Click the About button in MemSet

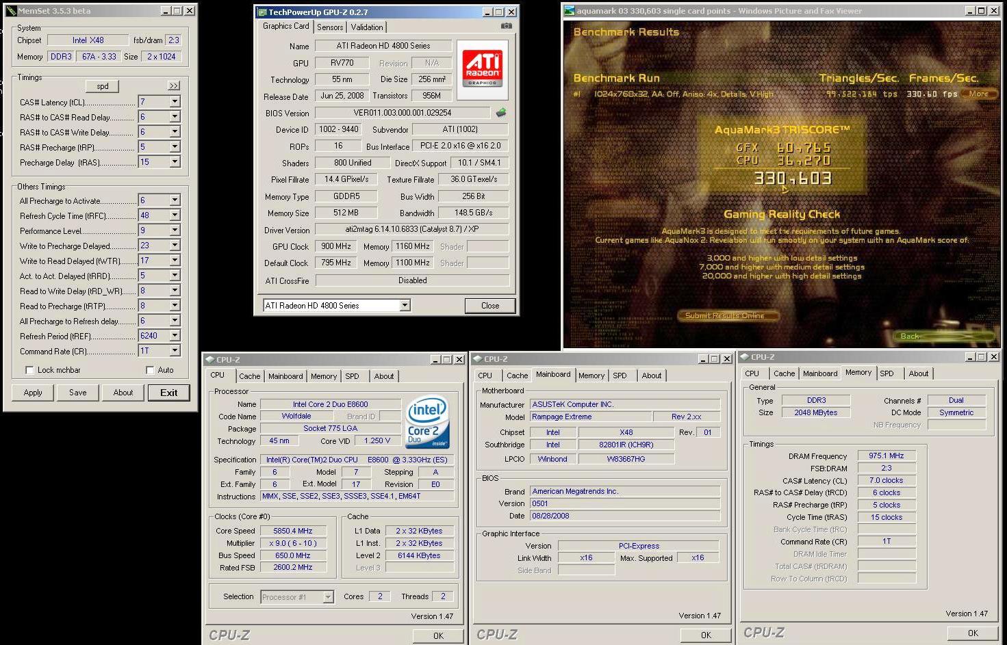tap(123, 393)
